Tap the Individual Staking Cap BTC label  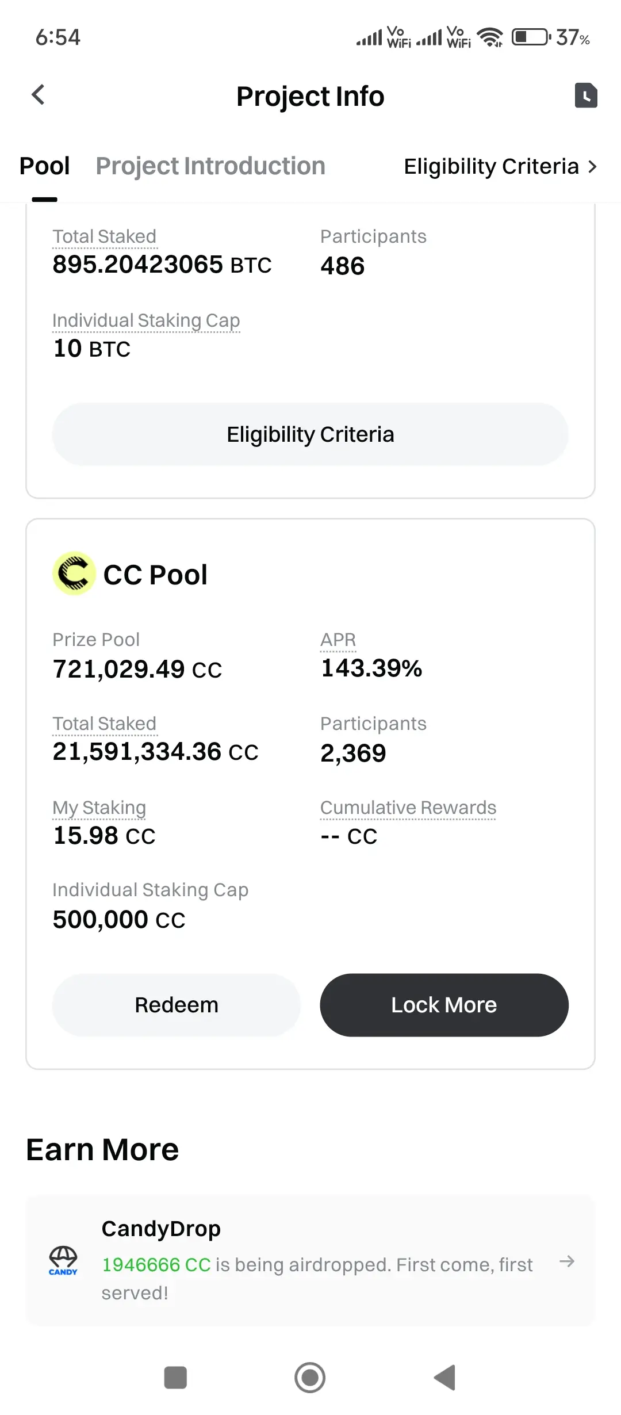point(146,320)
